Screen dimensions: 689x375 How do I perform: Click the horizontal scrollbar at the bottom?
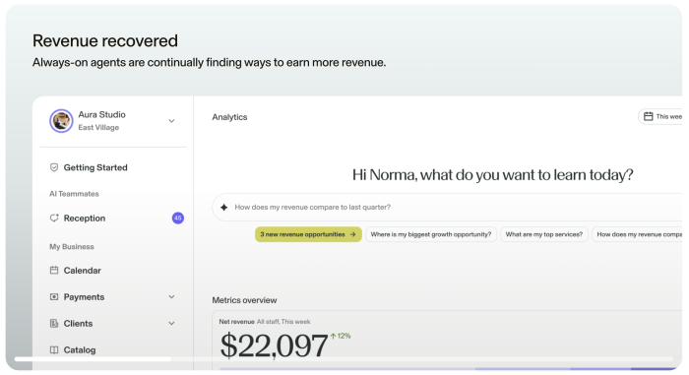click(93, 359)
